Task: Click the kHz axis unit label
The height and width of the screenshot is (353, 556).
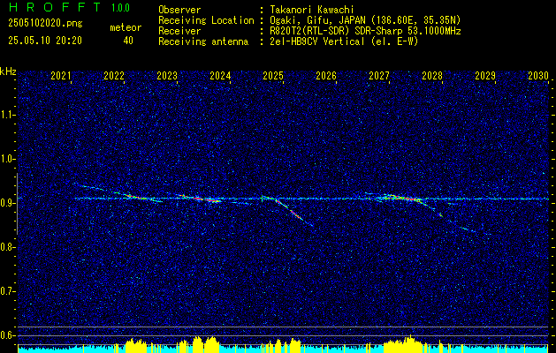Action: [x=8, y=71]
